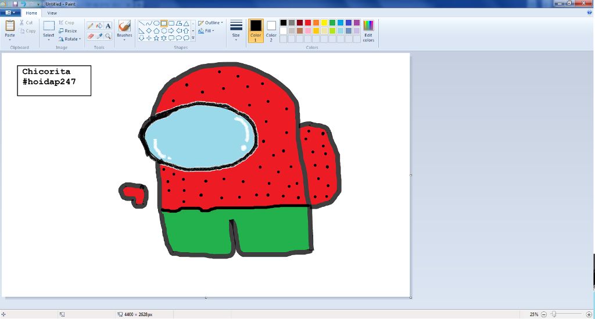Select the Pentagon shape

coord(156,31)
